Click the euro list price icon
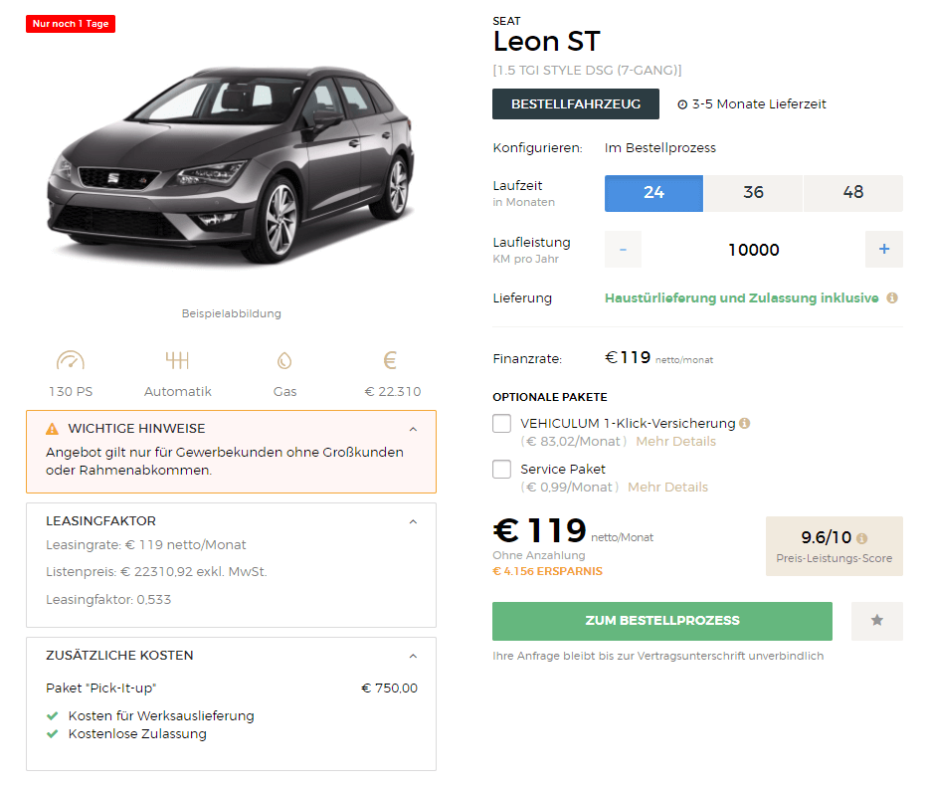Viewport: 929px width, 788px height. (390, 360)
